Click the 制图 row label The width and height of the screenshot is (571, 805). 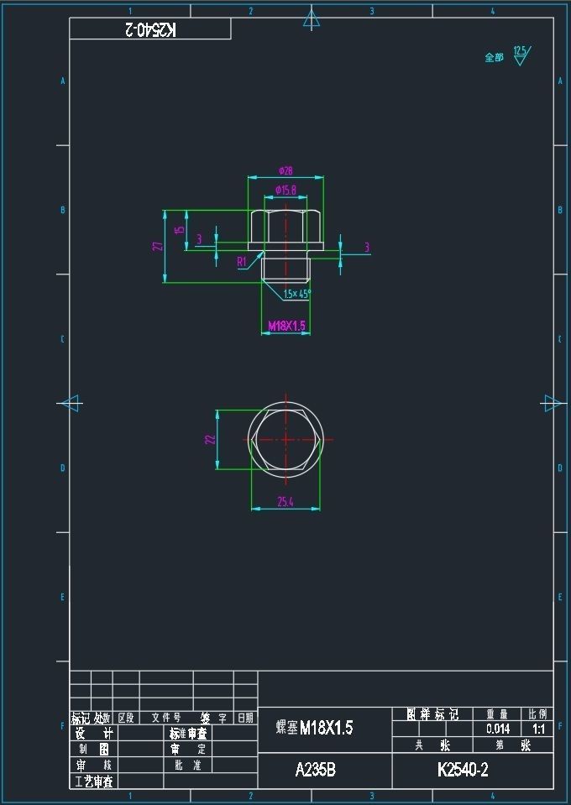[94, 749]
